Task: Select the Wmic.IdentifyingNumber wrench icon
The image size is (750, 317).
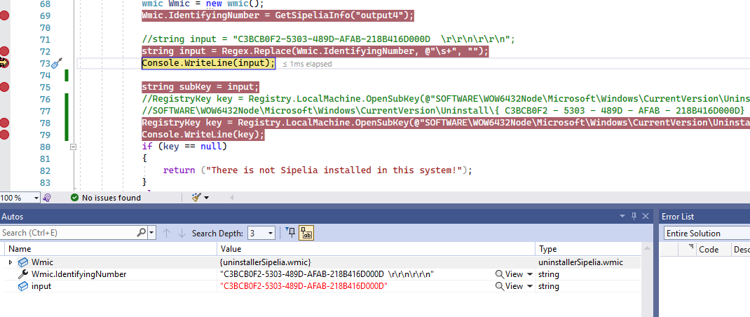Action: 23,274
